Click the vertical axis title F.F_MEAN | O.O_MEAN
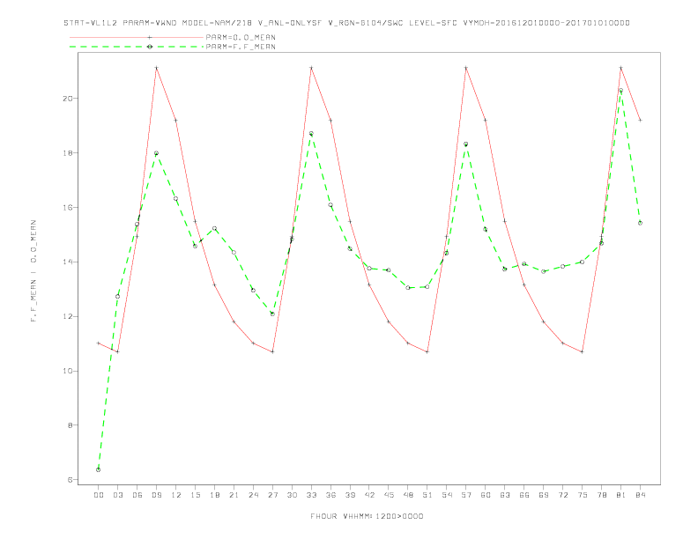 (33, 271)
